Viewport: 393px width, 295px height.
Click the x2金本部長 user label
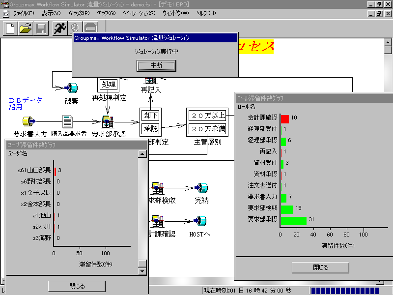pyautogui.click(x=35, y=204)
